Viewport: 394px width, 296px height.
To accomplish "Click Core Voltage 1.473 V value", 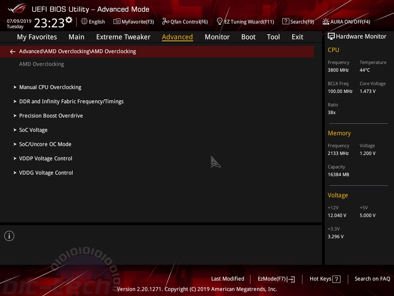I will (367, 91).
